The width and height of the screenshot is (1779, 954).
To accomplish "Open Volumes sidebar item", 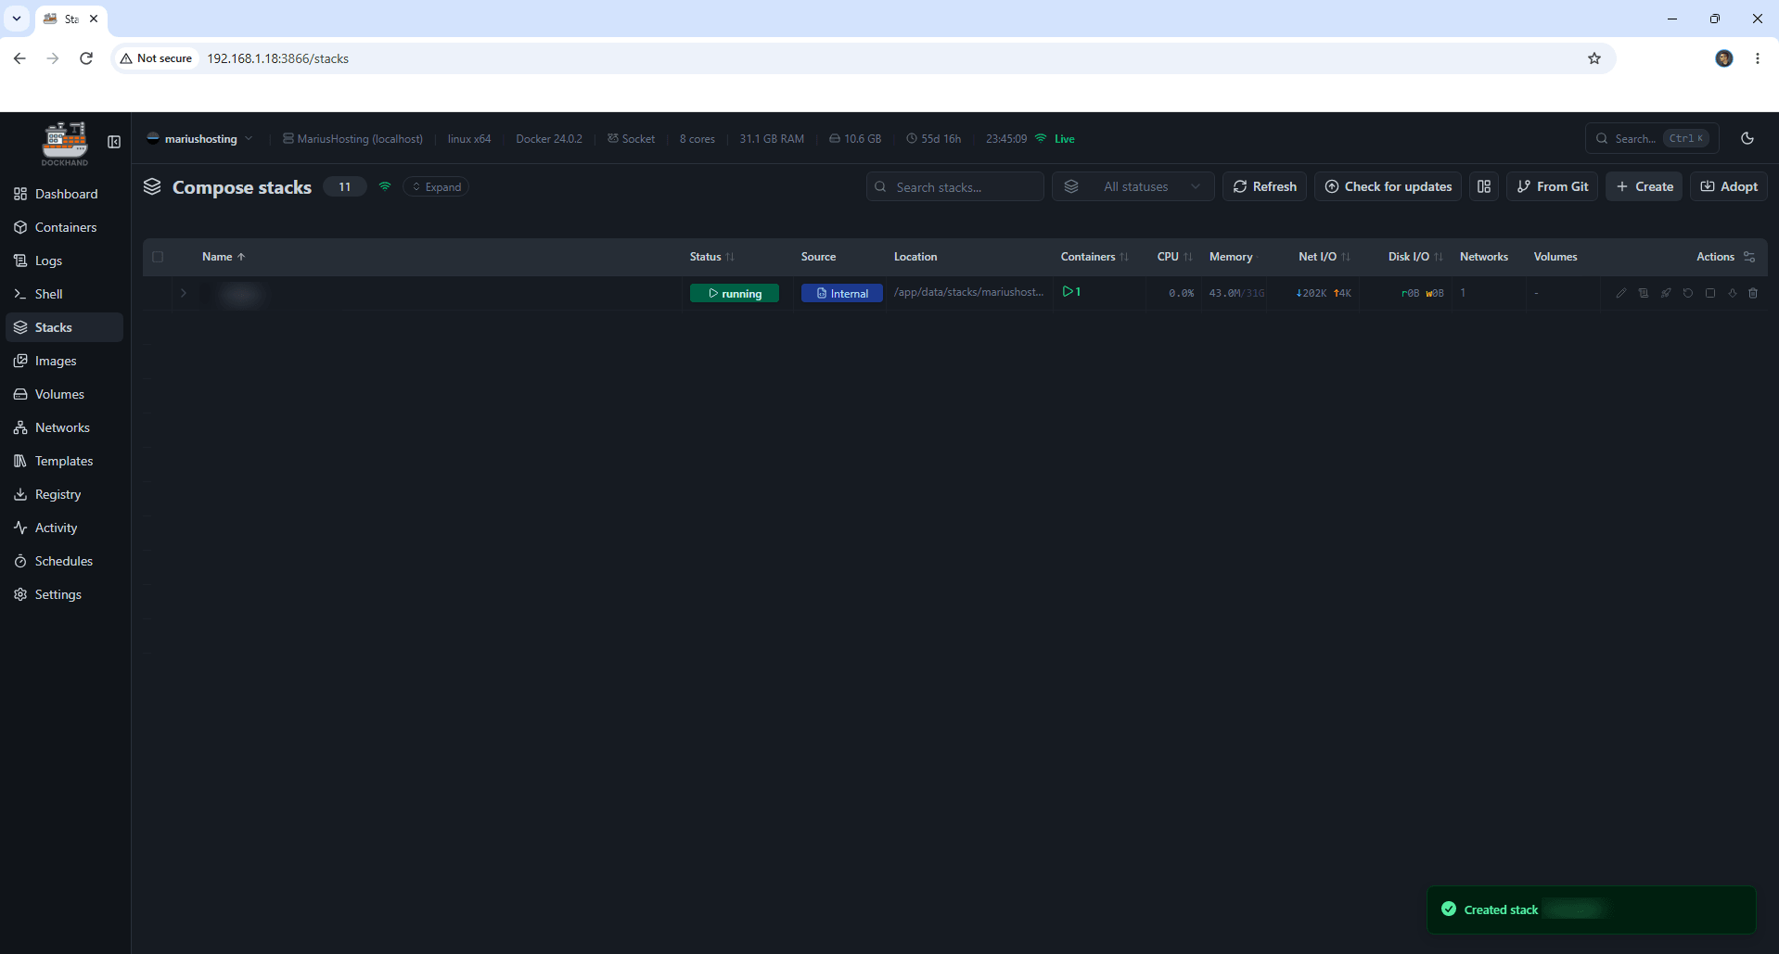I will 65,394.
